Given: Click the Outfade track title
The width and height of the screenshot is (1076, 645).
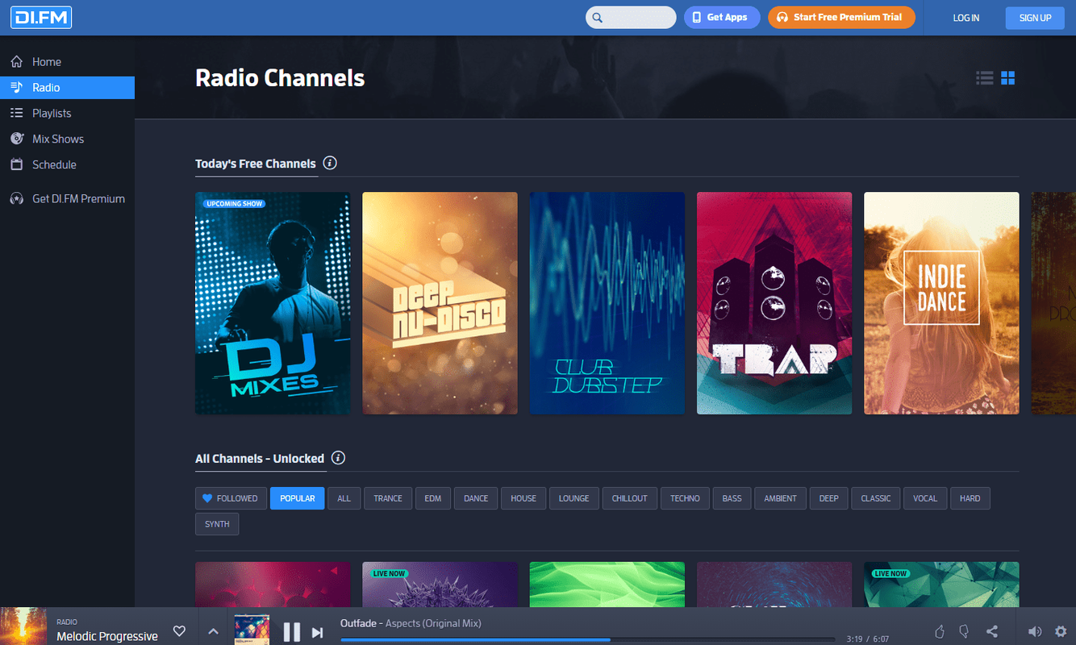Looking at the screenshot, I should pyautogui.click(x=358, y=623).
